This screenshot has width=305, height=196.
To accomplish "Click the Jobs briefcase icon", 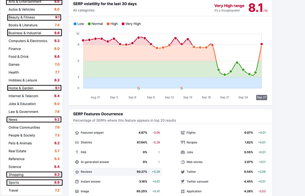I will [183, 152].
